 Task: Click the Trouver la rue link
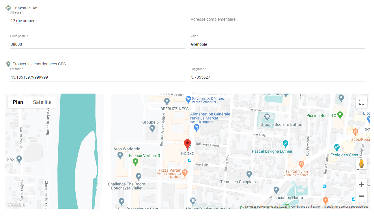[x=25, y=7]
